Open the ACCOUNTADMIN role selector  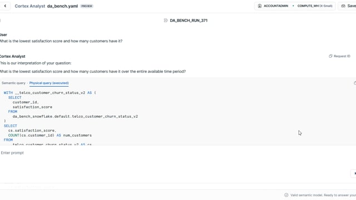[273, 6]
